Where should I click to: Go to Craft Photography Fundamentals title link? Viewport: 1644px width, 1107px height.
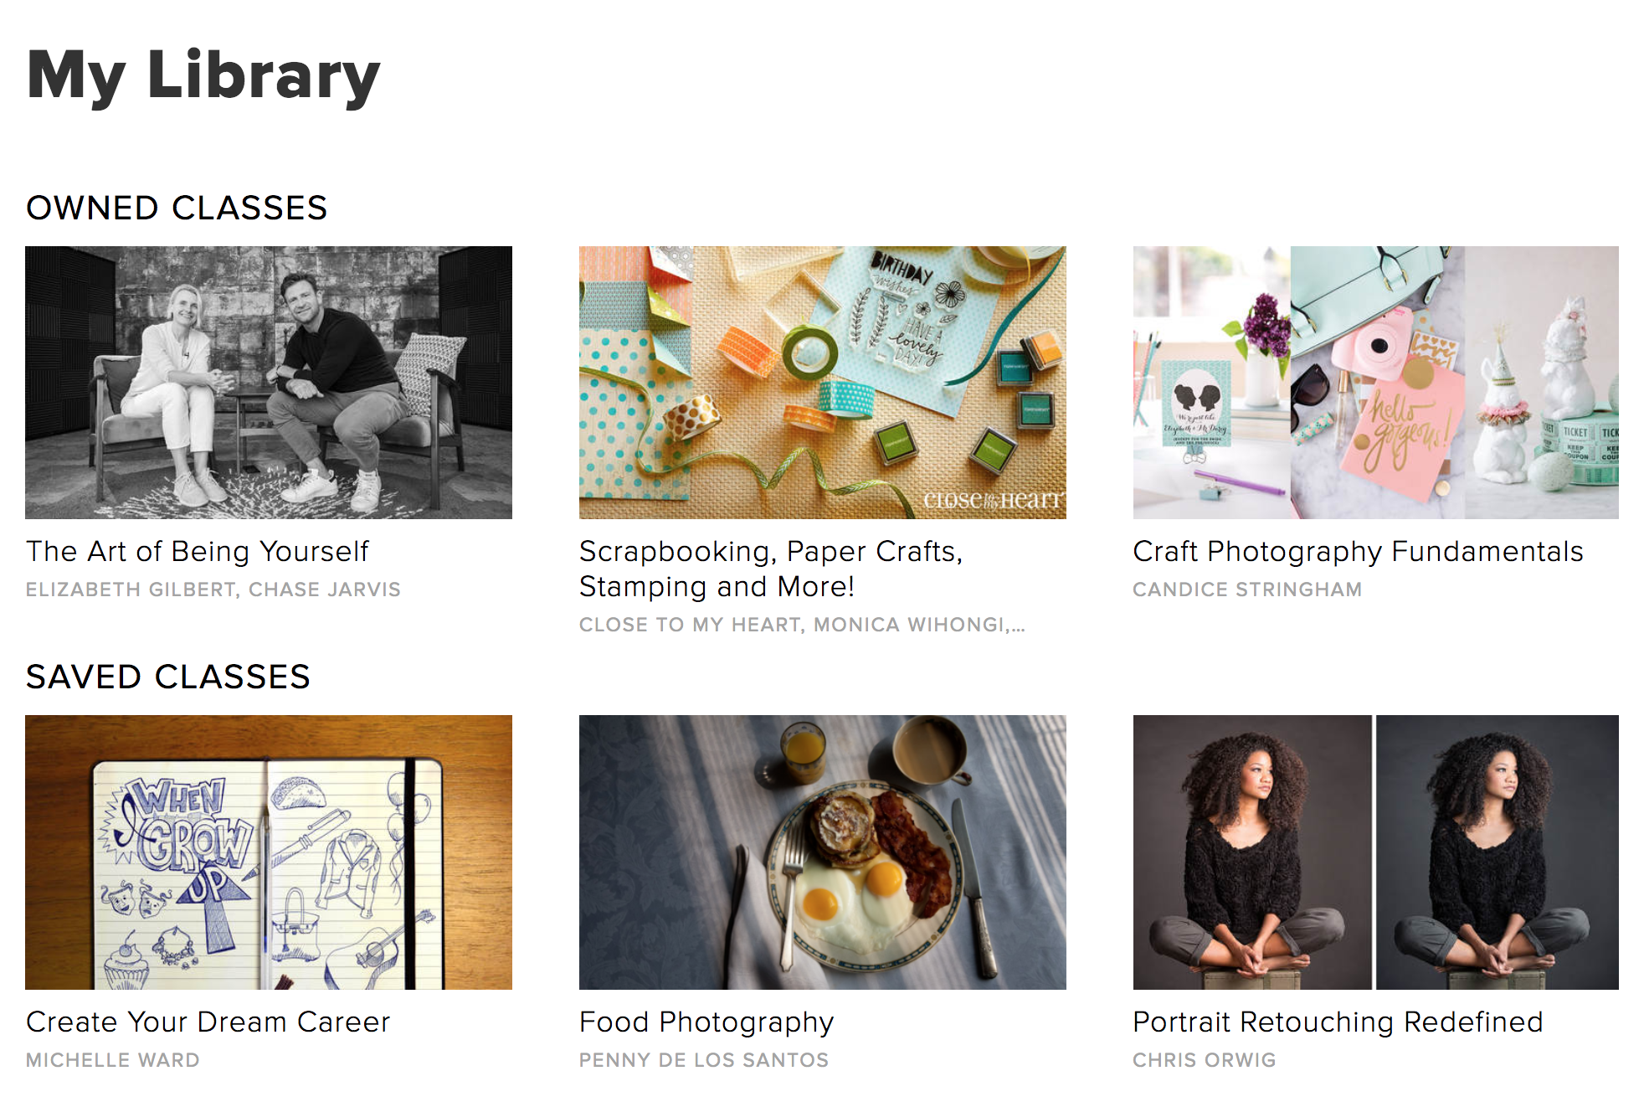(1358, 551)
